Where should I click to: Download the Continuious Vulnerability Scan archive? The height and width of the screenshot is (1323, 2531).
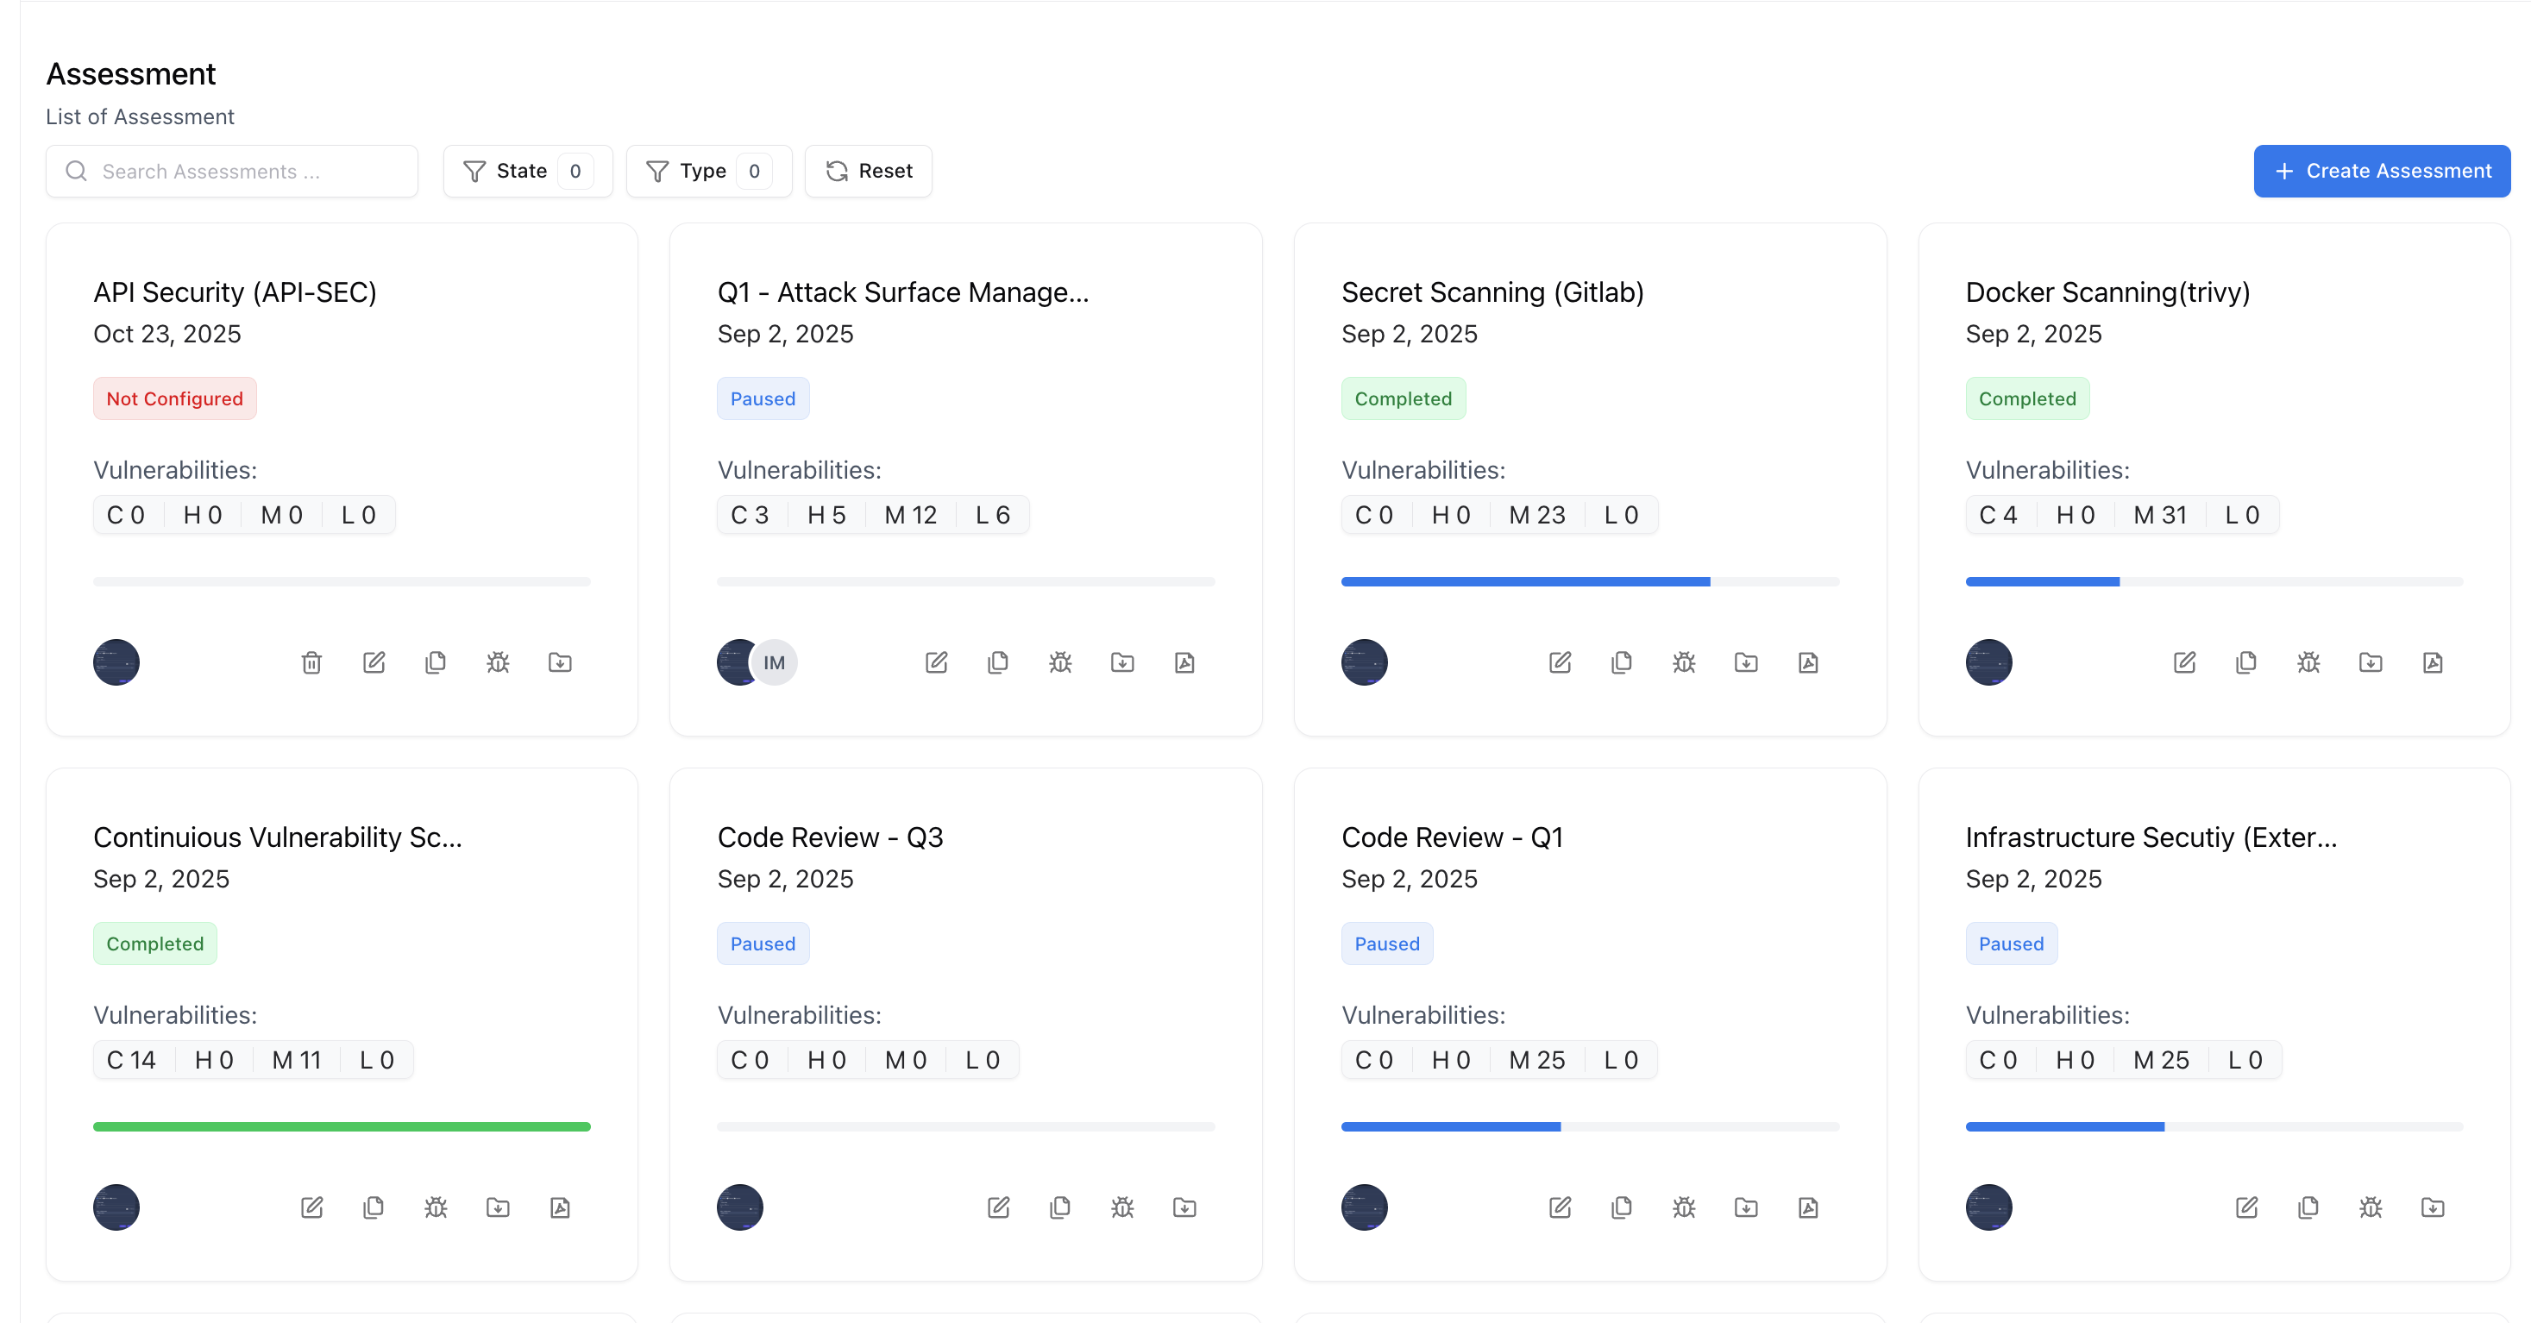[x=498, y=1207]
